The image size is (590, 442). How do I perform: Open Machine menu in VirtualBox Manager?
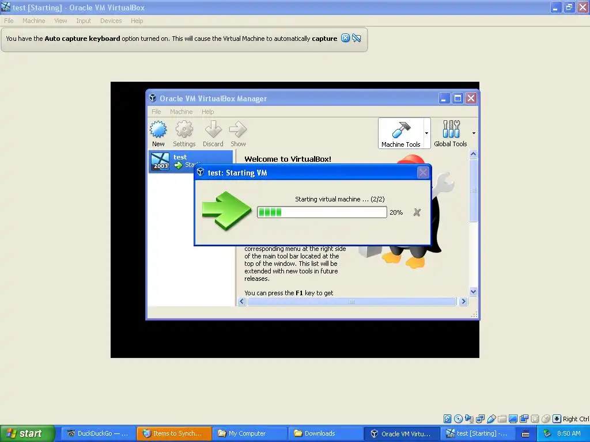coord(181,112)
